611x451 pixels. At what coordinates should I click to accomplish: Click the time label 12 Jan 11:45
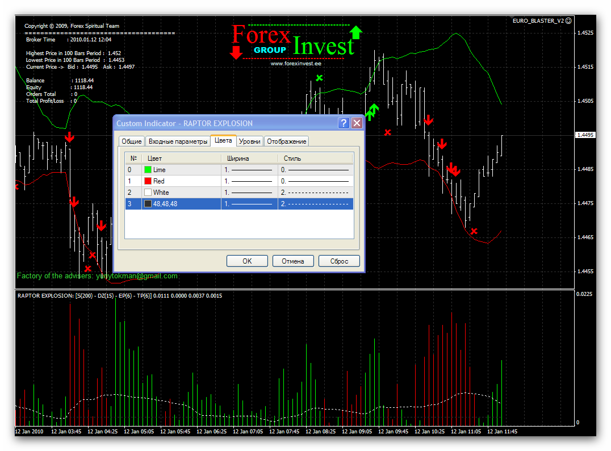pos(503,432)
